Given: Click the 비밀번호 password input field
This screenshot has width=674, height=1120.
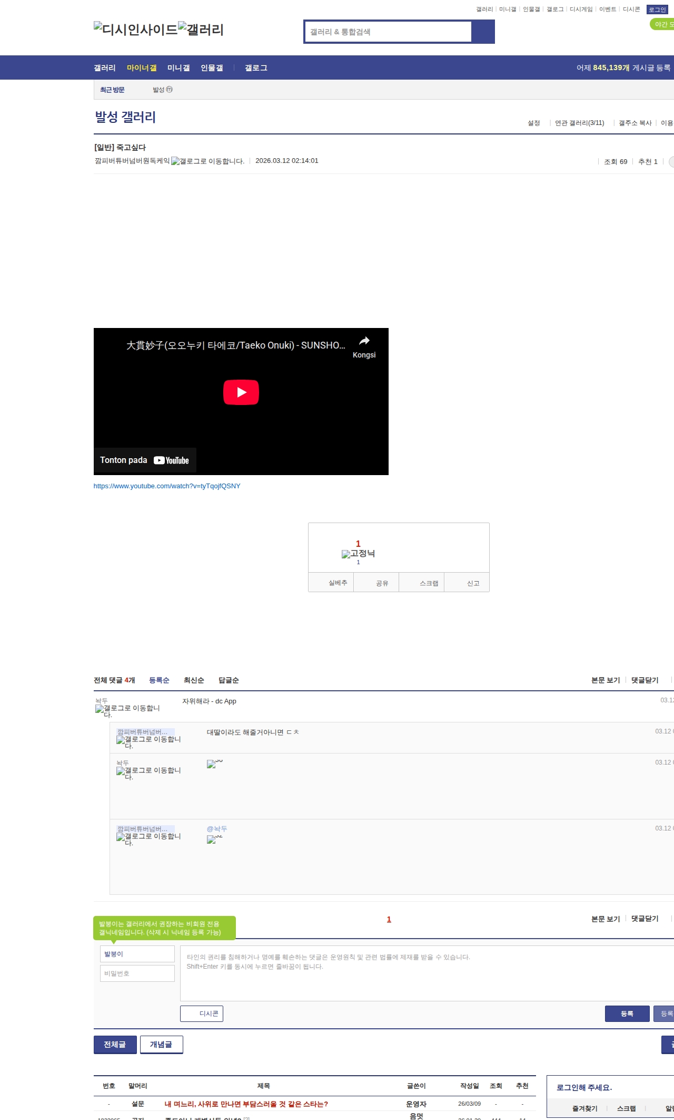Looking at the screenshot, I should 137,973.
